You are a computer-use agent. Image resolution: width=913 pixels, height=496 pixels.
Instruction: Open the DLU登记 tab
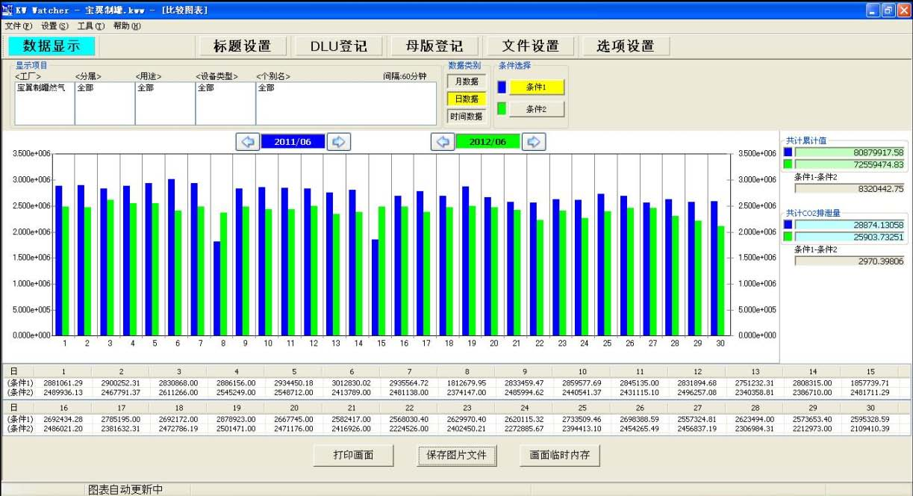click(339, 46)
